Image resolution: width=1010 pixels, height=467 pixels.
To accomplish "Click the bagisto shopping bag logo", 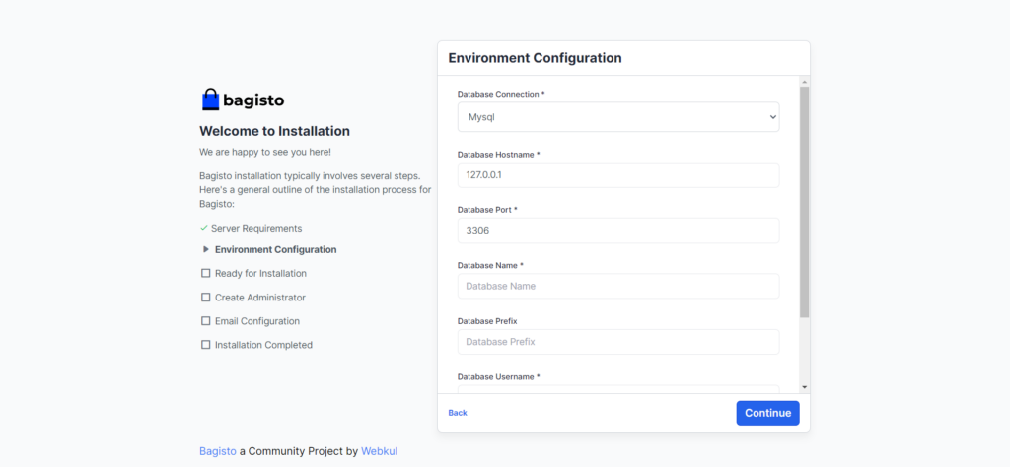I will click(210, 100).
